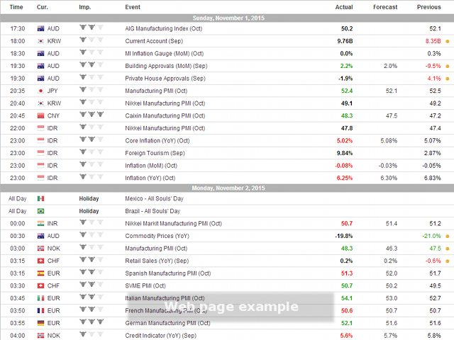This screenshot has width=454, height=340.
Task: Open Foreign Tourism (Sep) event
Action: [x=155, y=153]
